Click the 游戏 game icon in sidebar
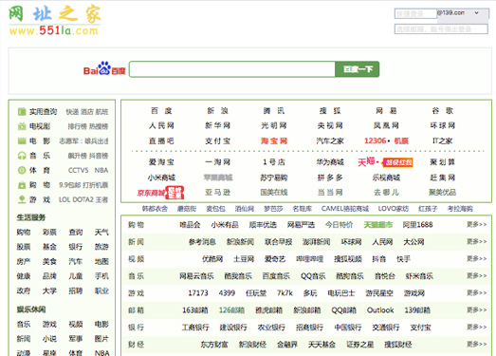The image size is (496, 356). pos(22,199)
